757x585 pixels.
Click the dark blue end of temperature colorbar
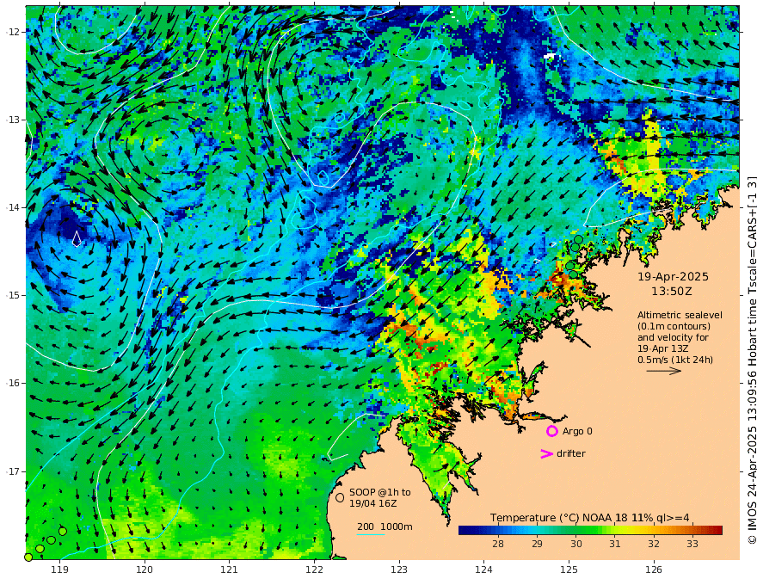[466, 531]
